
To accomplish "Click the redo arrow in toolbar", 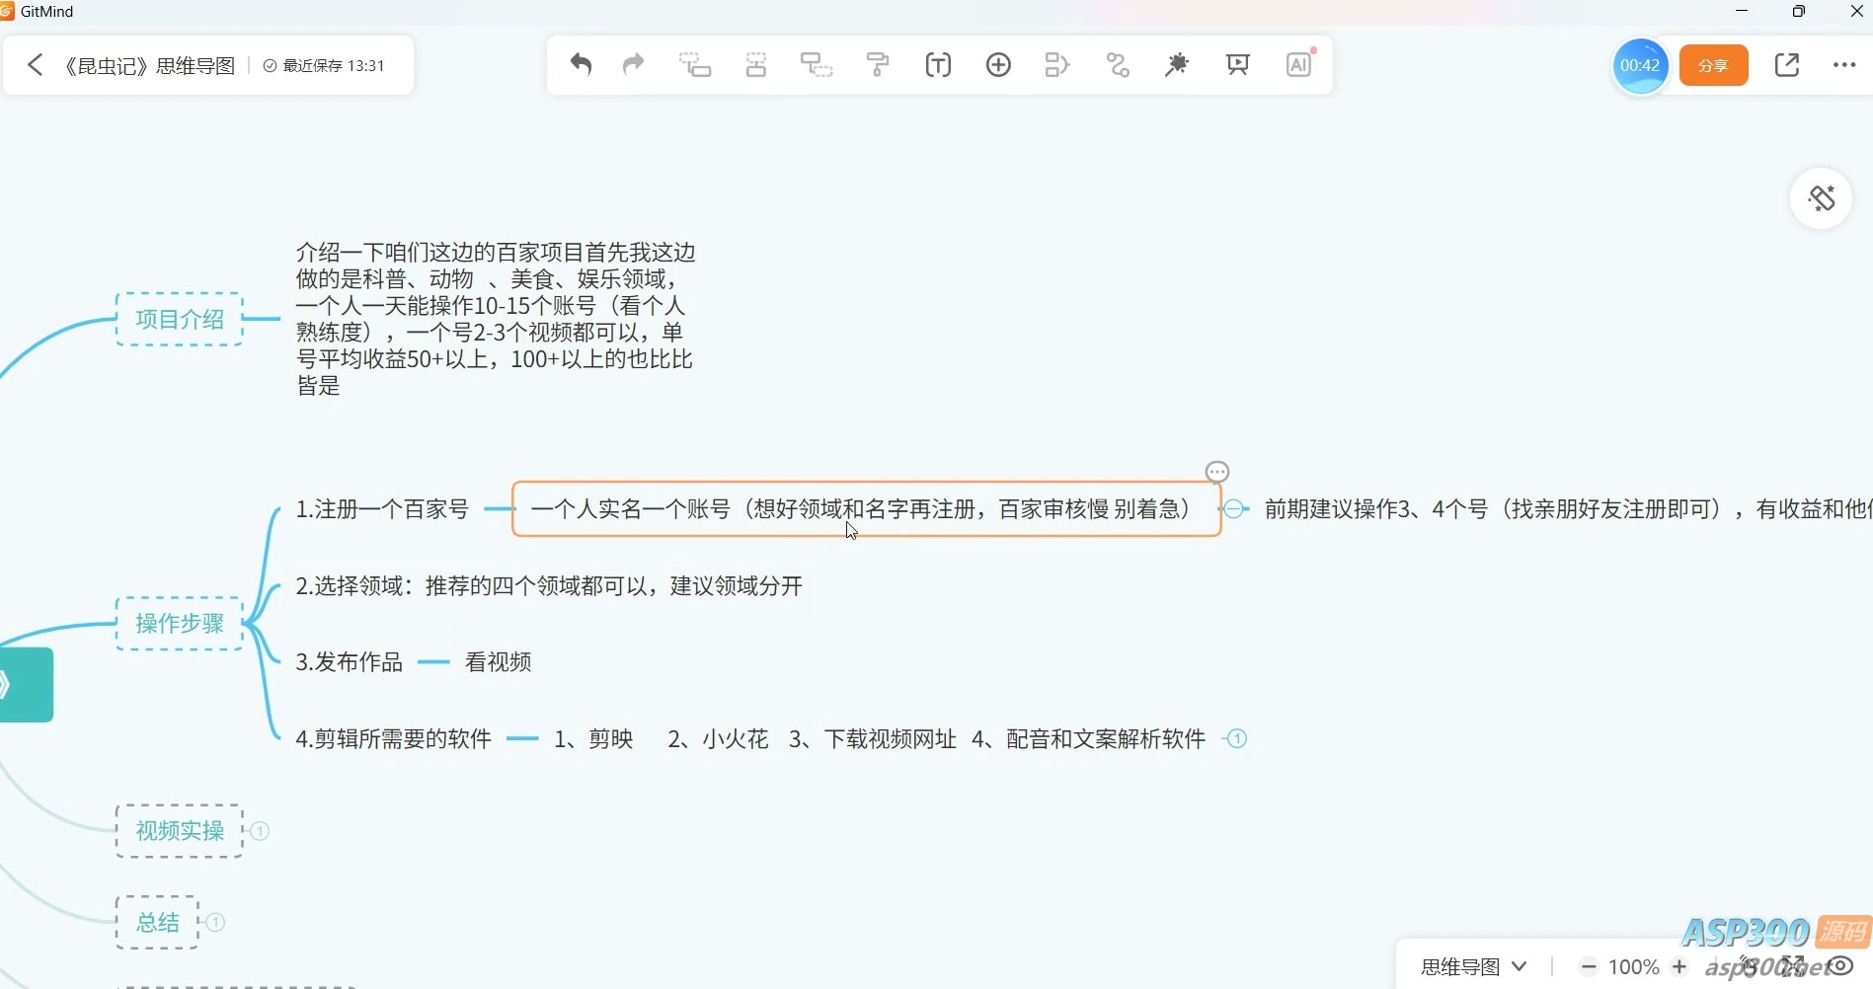I will 633,65.
